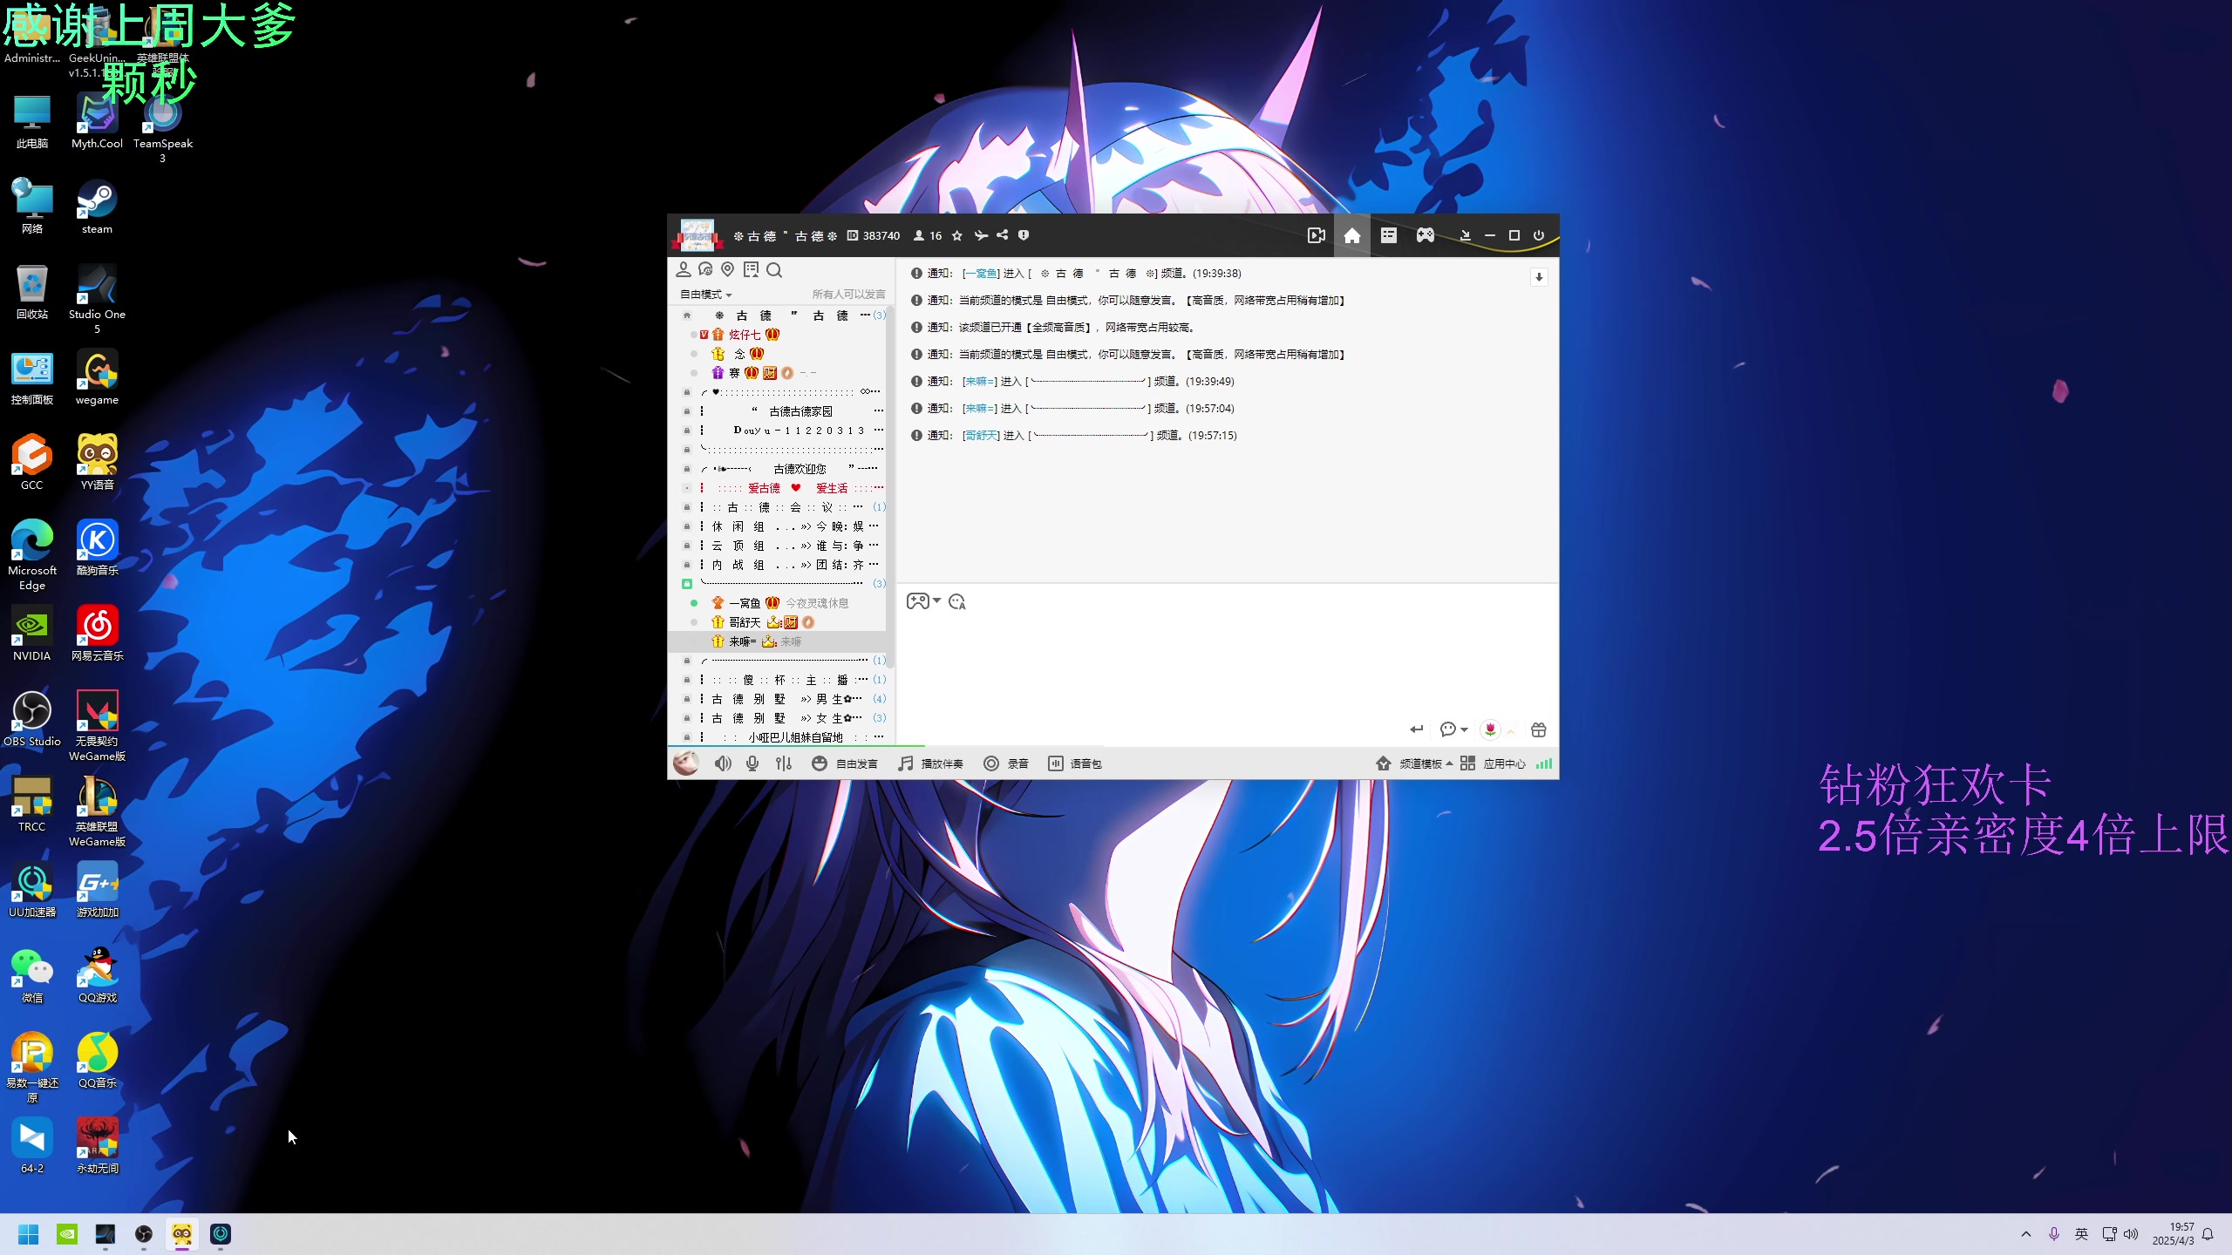This screenshot has width=2232, height=1255.
Task: Send a flower with the tulip icon
Action: 1490,729
